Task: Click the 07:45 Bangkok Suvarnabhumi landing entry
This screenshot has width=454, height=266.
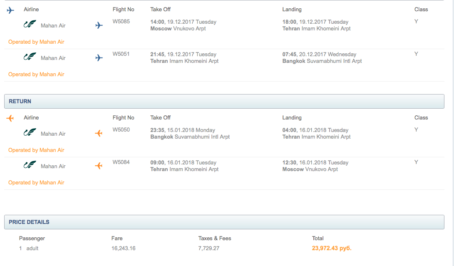Action: [290, 55]
